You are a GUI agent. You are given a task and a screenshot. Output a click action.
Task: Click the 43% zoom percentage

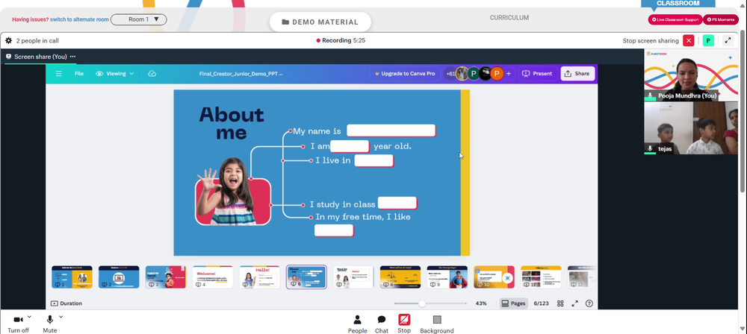click(x=481, y=303)
